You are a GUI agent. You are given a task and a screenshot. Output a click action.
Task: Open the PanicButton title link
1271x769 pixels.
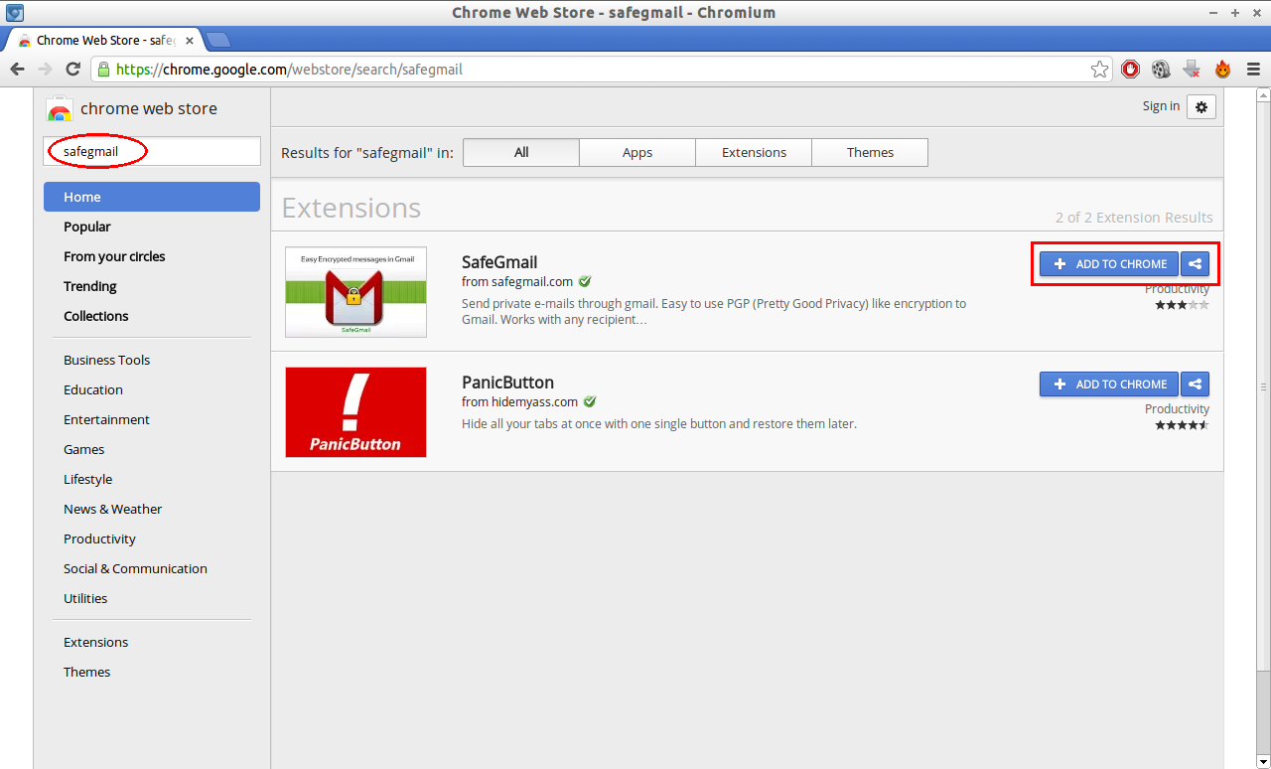(x=507, y=383)
